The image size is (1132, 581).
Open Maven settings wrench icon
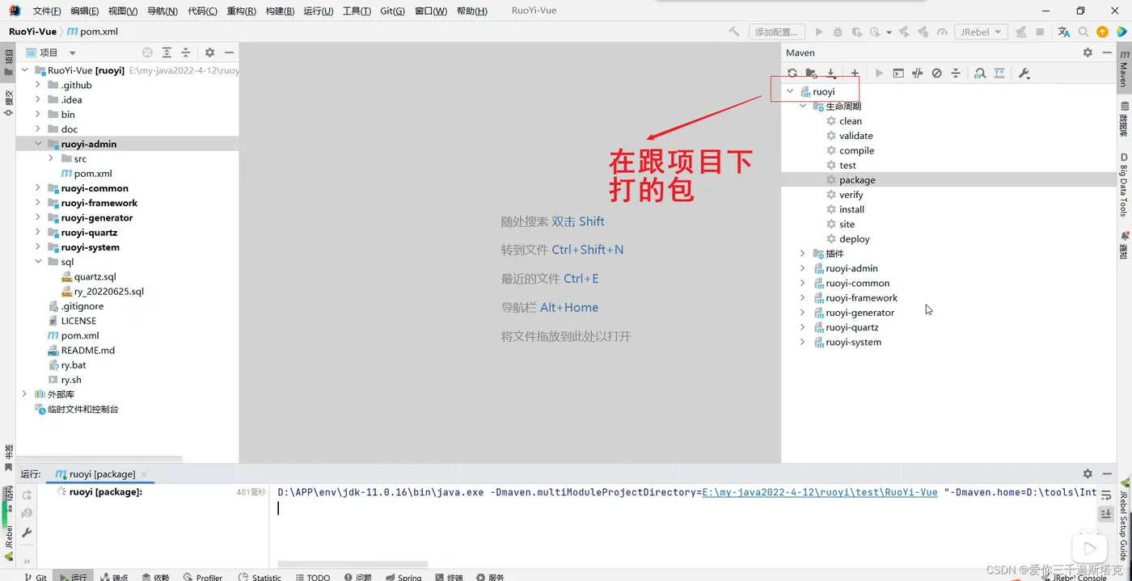[x=1024, y=74]
